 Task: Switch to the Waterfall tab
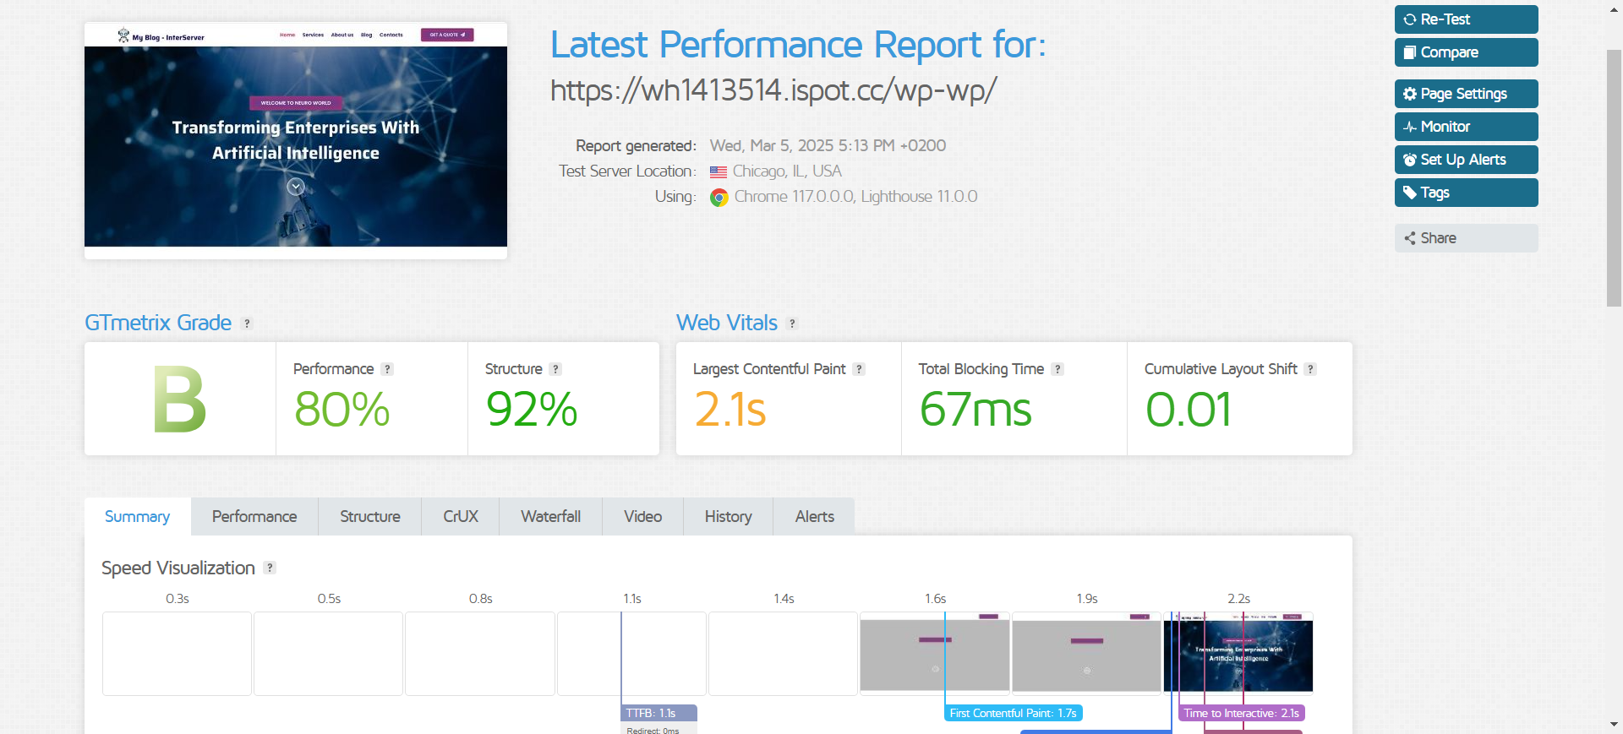[x=550, y=516]
